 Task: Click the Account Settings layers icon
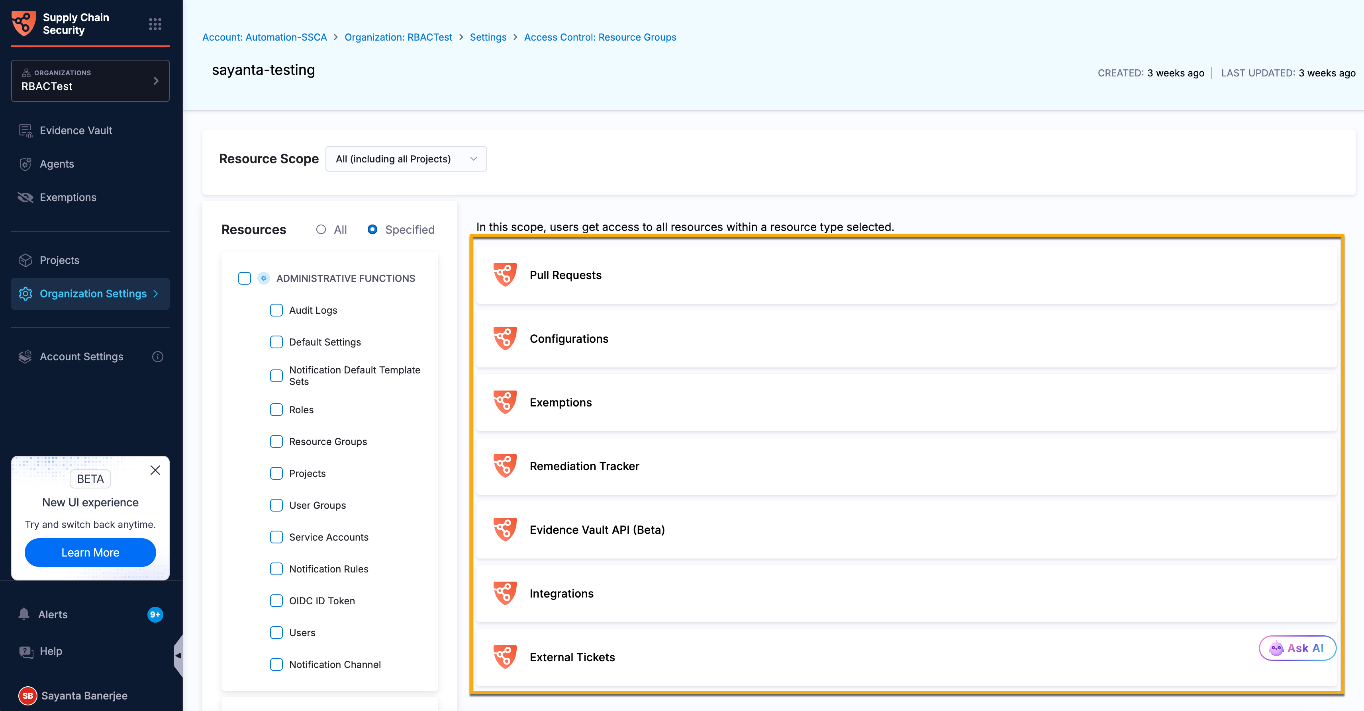pyautogui.click(x=25, y=357)
